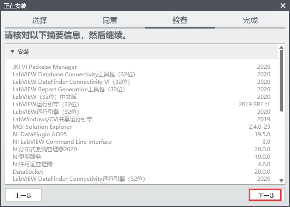Select LabWindows/CVI共享运行引擎 row
The width and height of the screenshot is (290, 207).
(141, 119)
